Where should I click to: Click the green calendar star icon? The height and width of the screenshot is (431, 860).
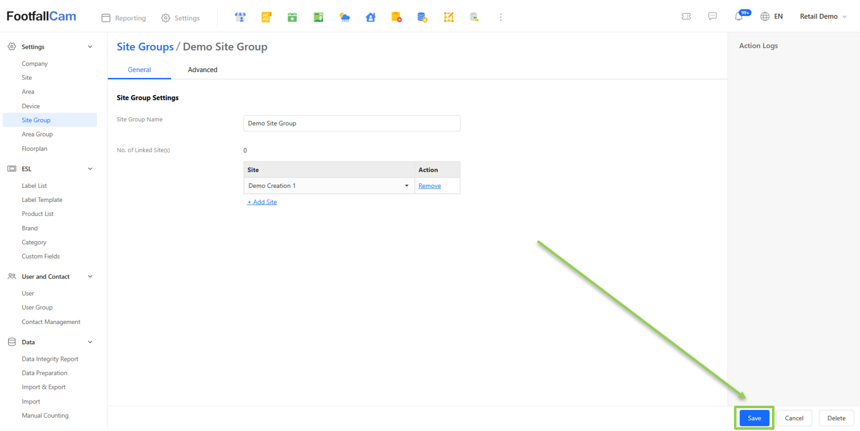click(292, 18)
